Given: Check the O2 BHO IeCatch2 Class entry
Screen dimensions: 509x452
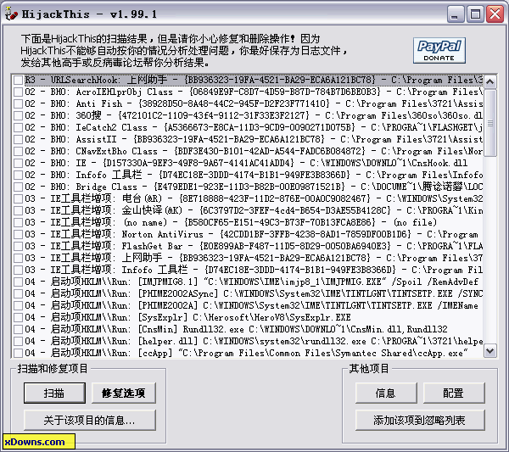Looking at the screenshot, I should click(18, 127).
